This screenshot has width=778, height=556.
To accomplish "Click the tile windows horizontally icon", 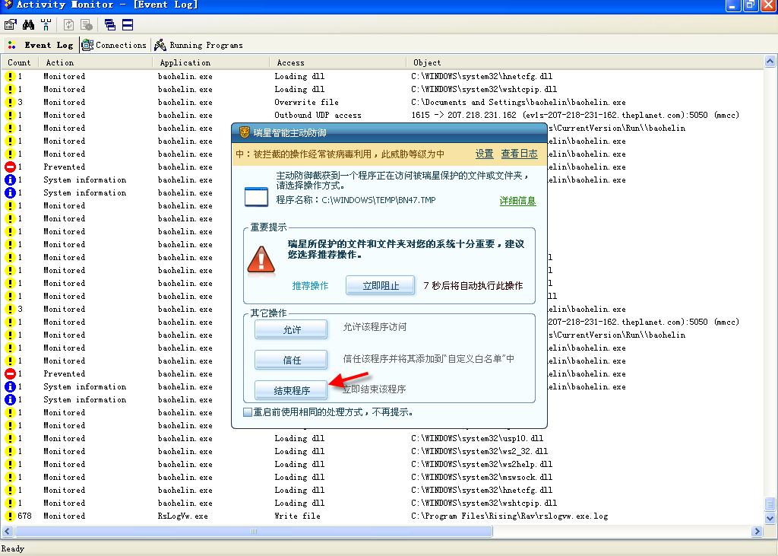I will click(x=128, y=24).
